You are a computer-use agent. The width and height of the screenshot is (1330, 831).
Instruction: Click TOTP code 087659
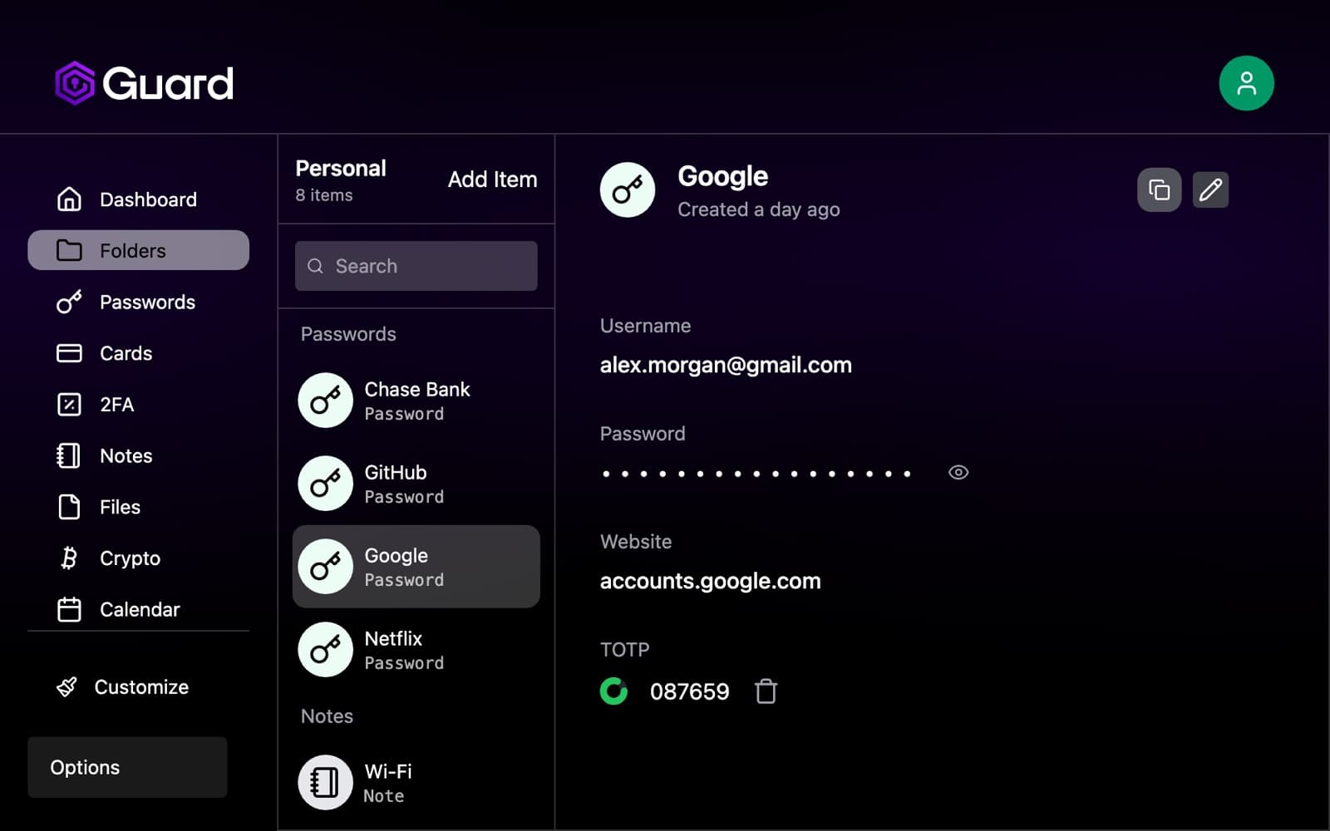pos(689,691)
